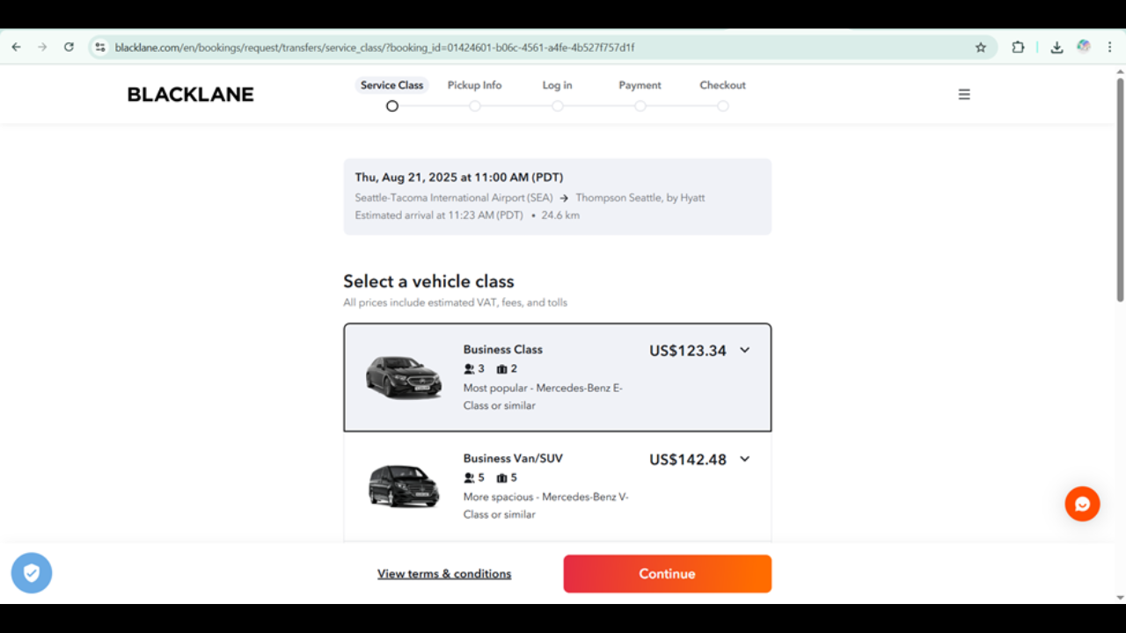
Task: Go back using the browser back arrow
Action: (16, 47)
